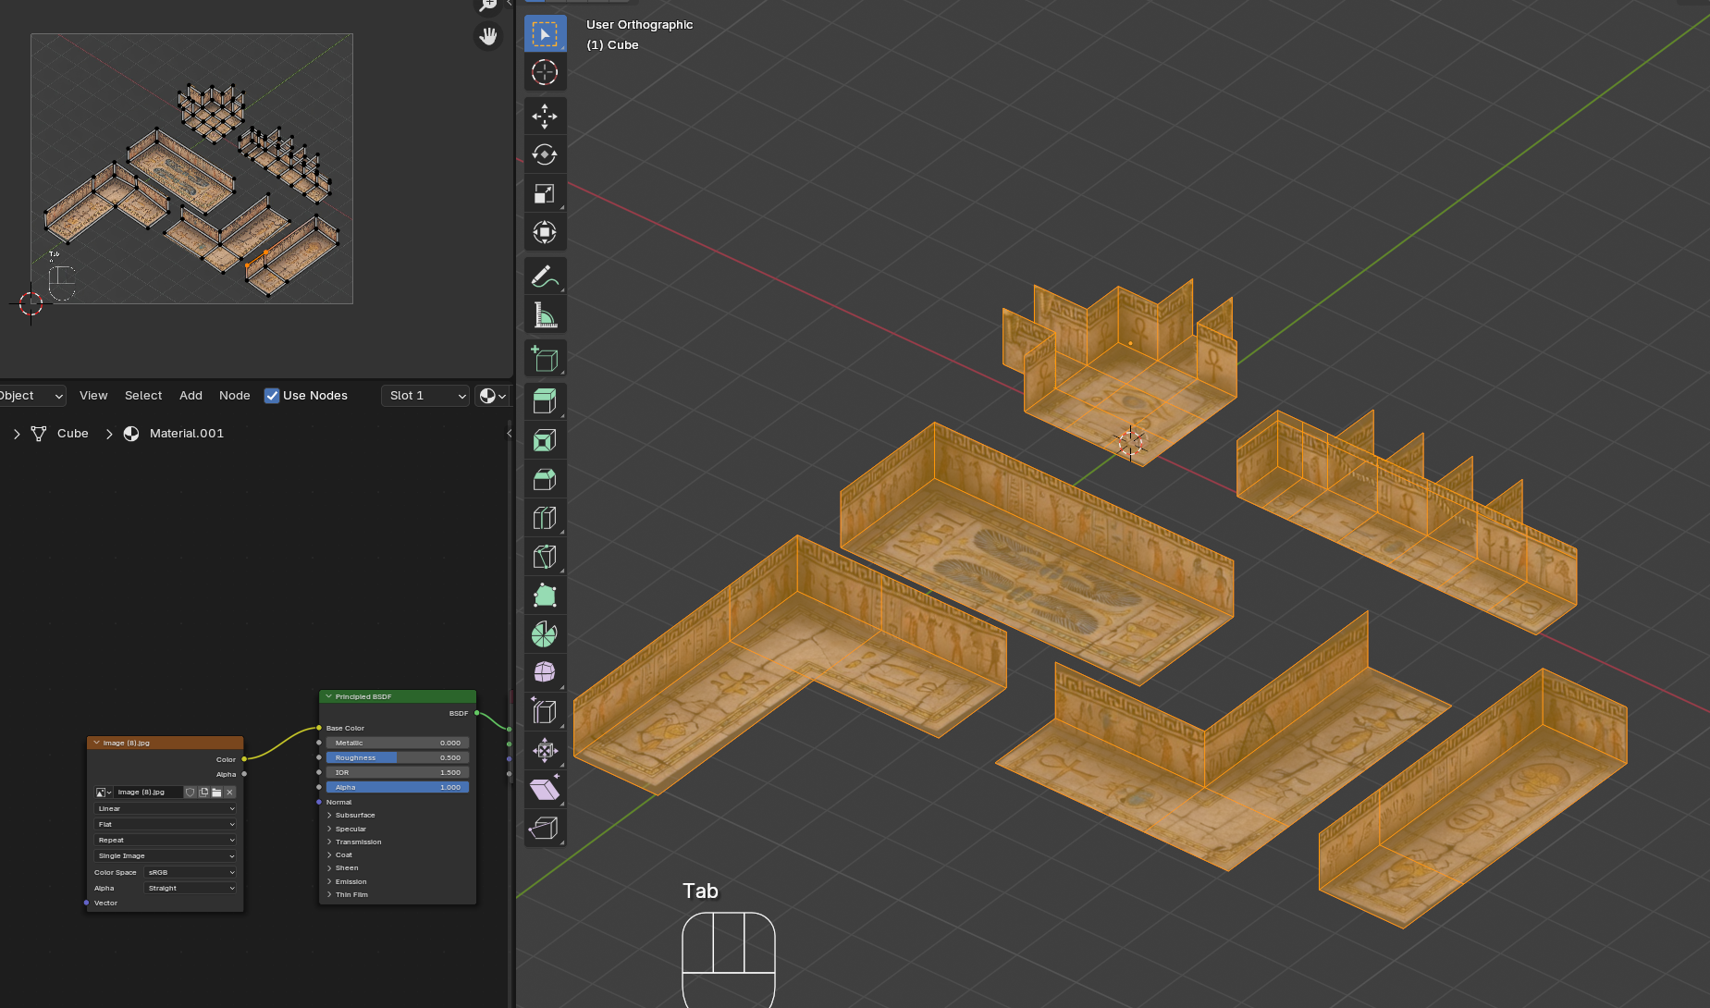1710x1008 pixels.
Task: Open the Straight alpha mode dropdown
Action: pos(191,889)
